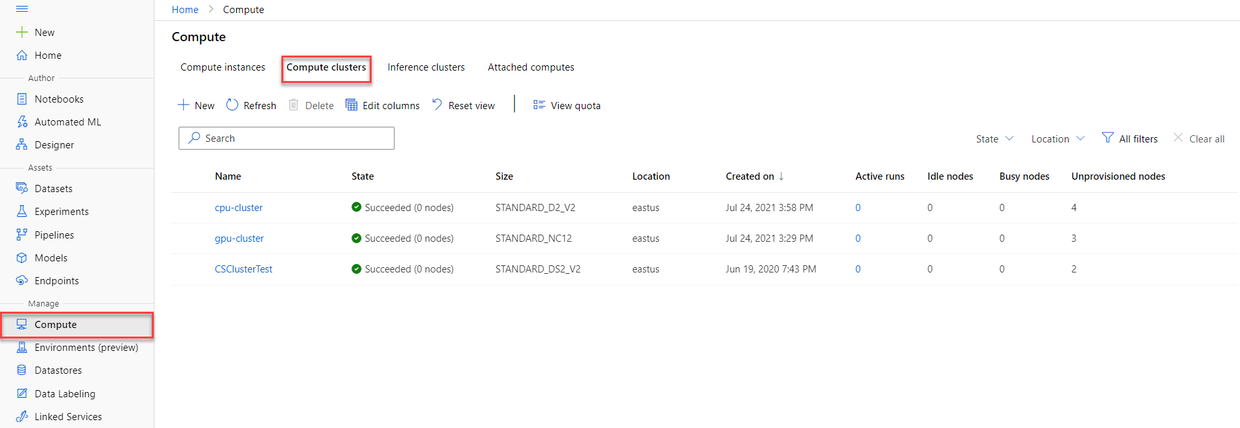Open the cpu-cluster link

(239, 207)
